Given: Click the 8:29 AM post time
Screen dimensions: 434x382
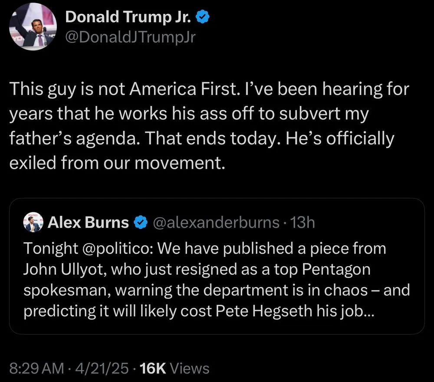Looking at the screenshot, I should pyautogui.click(x=37, y=369).
